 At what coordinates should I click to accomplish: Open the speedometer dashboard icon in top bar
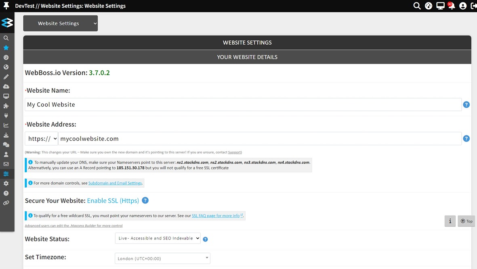pyautogui.click(x=429, y=6)
